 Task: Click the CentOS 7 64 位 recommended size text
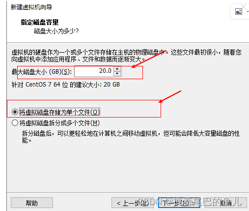click(x=66, y=85)
